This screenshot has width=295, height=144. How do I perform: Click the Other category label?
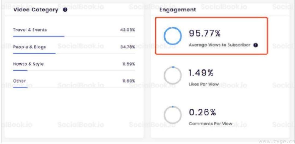19,81
